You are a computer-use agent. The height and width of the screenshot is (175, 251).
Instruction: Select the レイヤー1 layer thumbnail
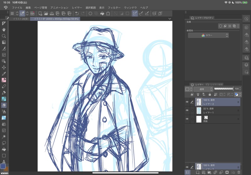tap(199, 110)
